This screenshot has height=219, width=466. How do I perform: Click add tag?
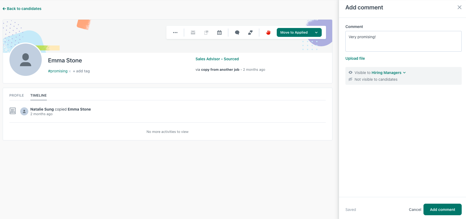[x=81, y=71]
